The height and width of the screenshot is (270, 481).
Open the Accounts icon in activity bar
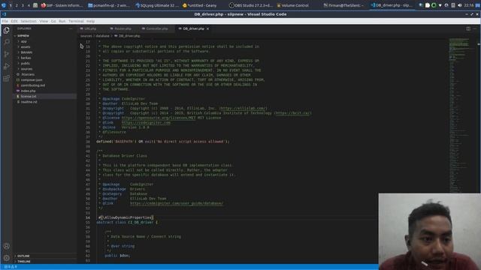(7, 246)
